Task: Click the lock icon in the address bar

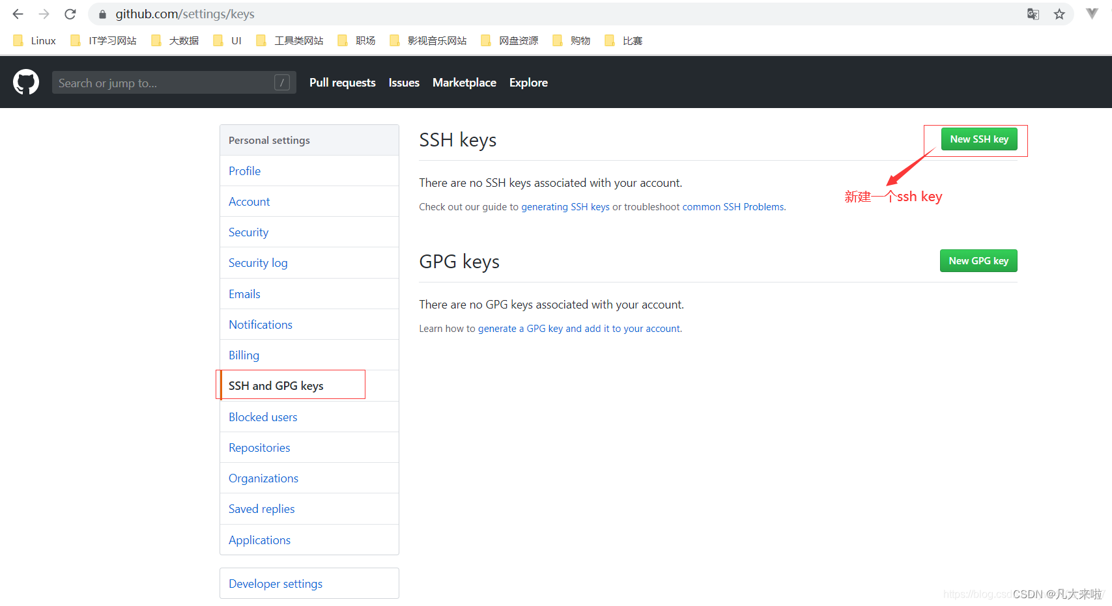Action: pyautogui.click(x=102, y=14)
